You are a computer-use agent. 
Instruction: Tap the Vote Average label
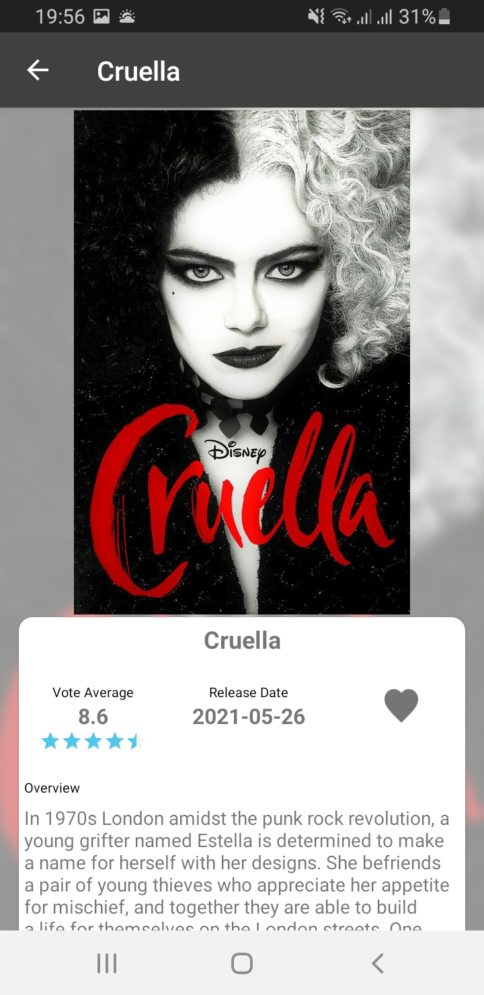[x=93, y=692]
